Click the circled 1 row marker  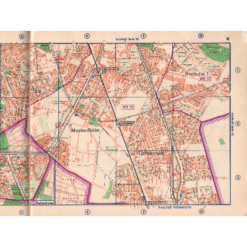tap(238, 70)
